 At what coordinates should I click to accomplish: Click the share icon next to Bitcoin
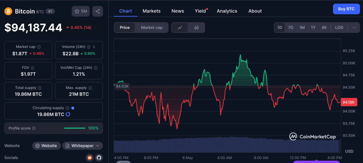point(97,11)
